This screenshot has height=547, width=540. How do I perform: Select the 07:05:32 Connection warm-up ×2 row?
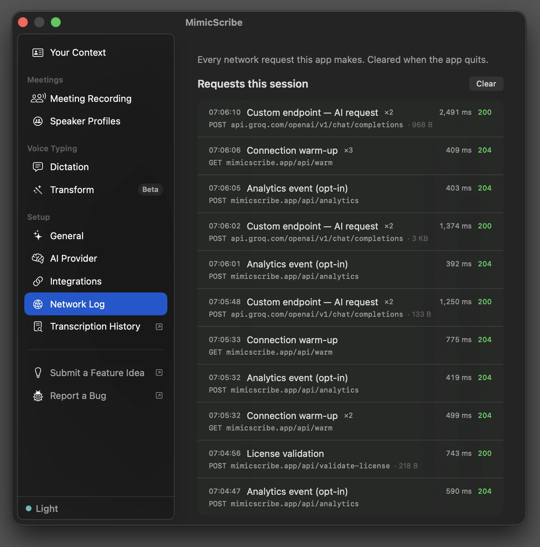pyautogui.click(x=350, y=422)
